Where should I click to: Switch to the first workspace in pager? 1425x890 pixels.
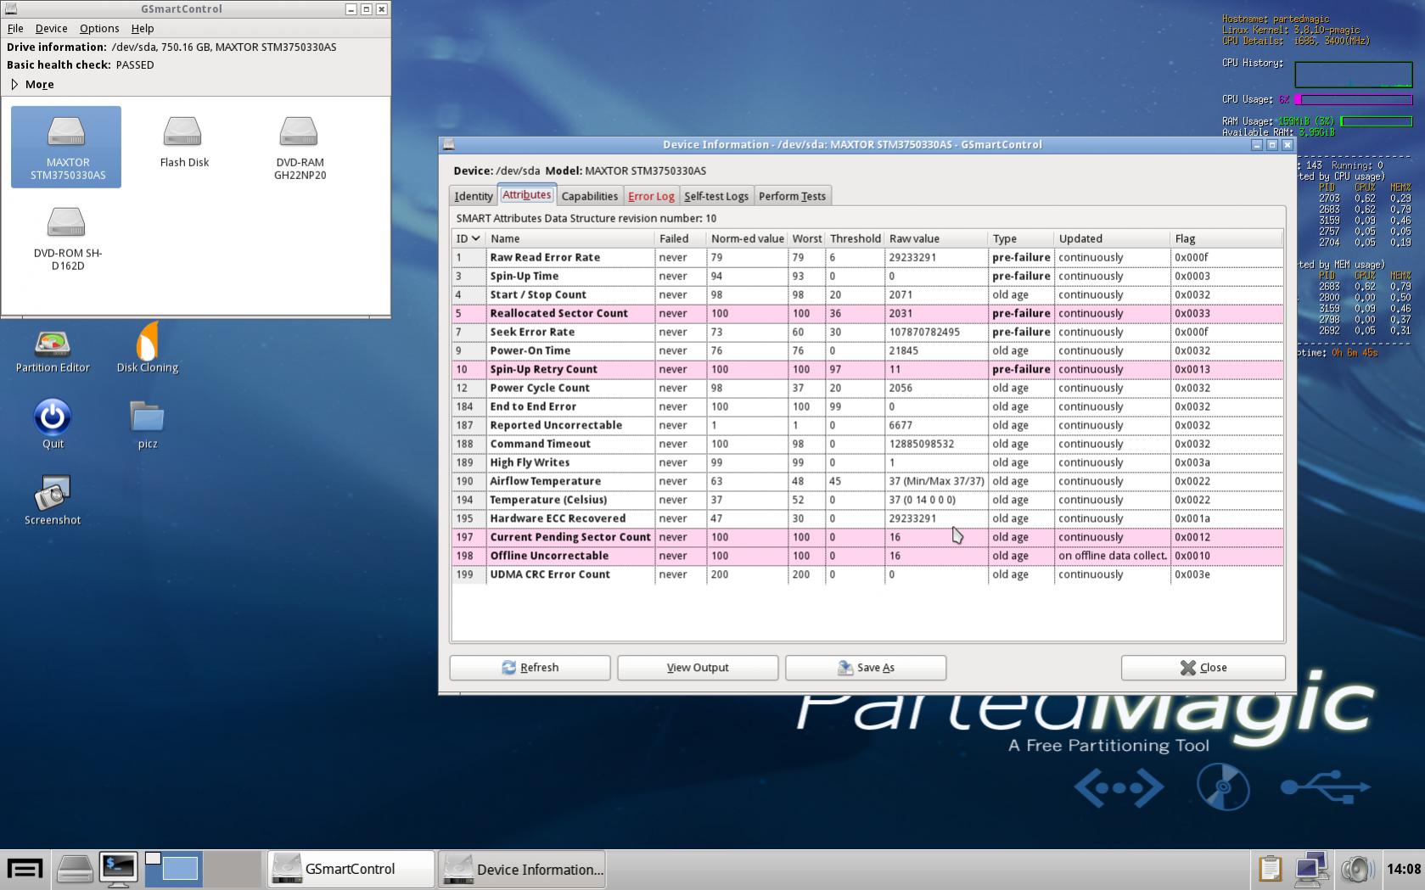coord(173,869)
